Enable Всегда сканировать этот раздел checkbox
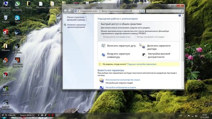212x119 pixels. (136, 37)
